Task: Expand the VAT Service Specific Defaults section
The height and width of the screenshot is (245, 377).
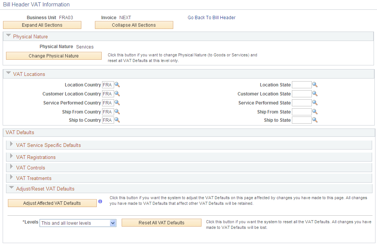Action: click(x=11, y=145)
